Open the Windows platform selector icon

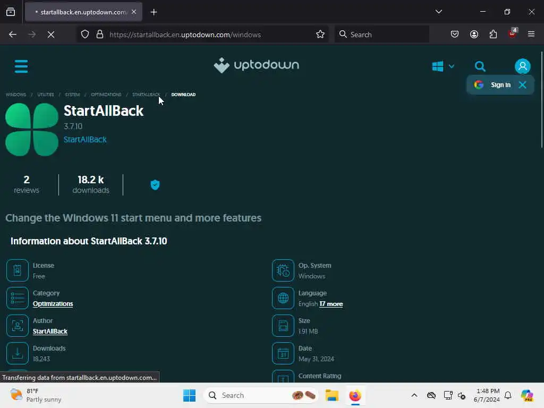[438, 66]
